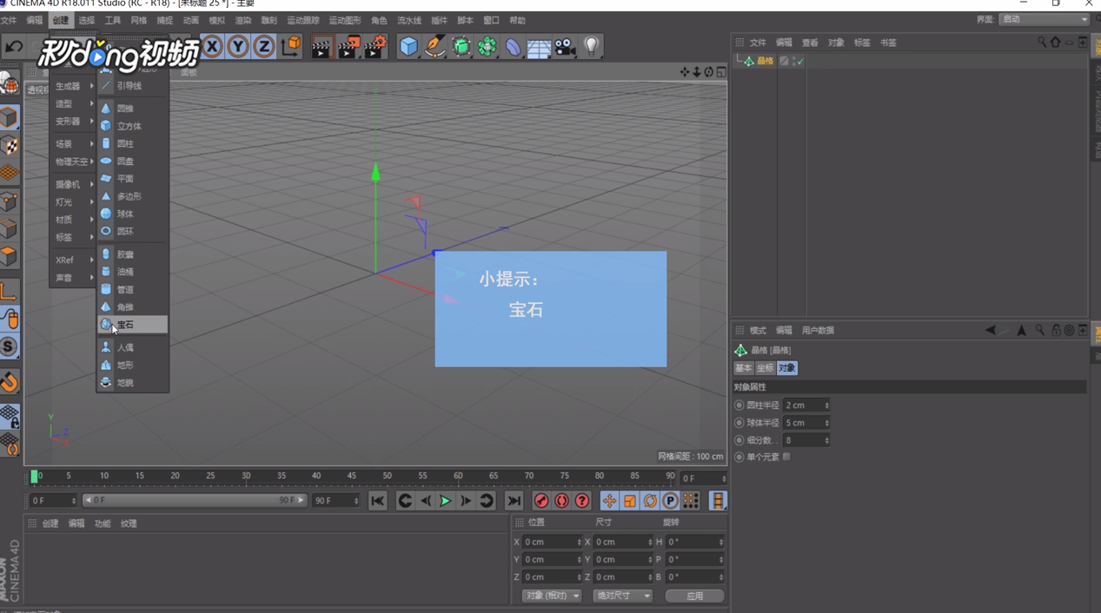
Task: Open Render Settings gear clapperboard icon
Action: [375, 47]
